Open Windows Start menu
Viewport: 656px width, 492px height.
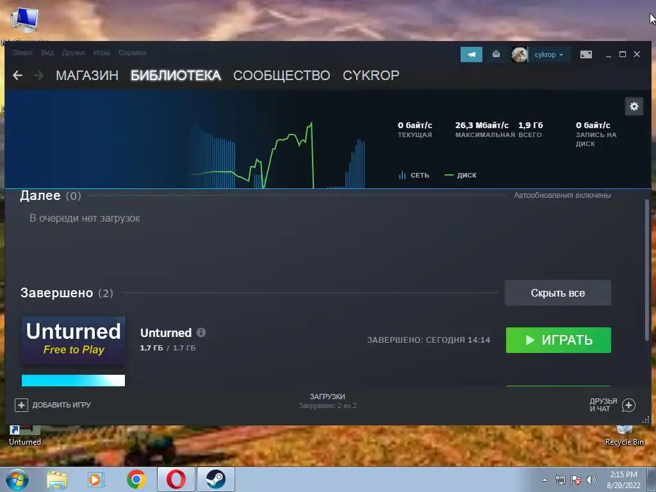click(x=17, y=479)
